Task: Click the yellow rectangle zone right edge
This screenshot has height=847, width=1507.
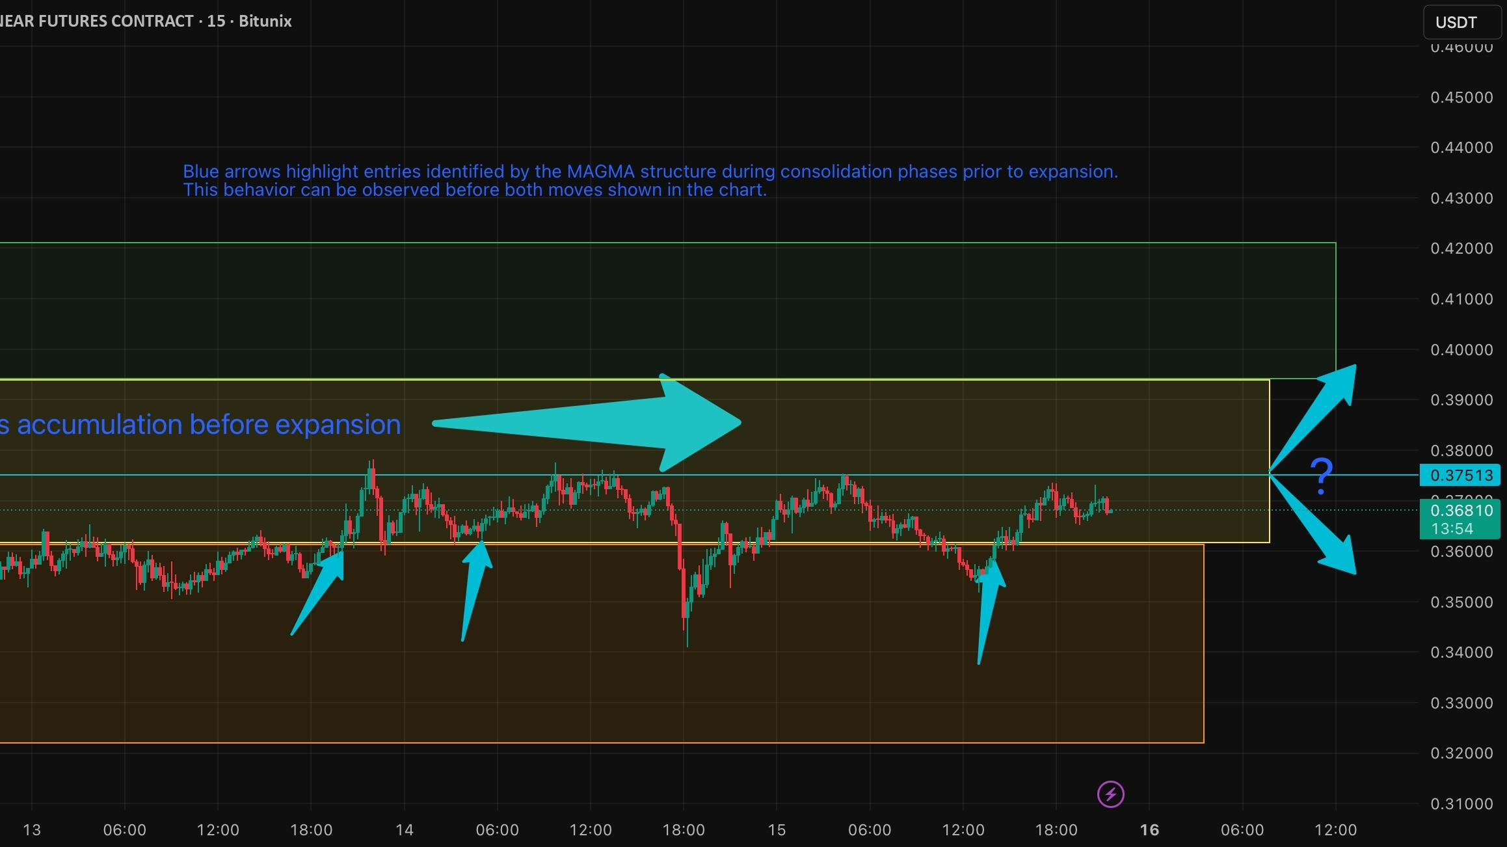Action: tap(1269, 429)
